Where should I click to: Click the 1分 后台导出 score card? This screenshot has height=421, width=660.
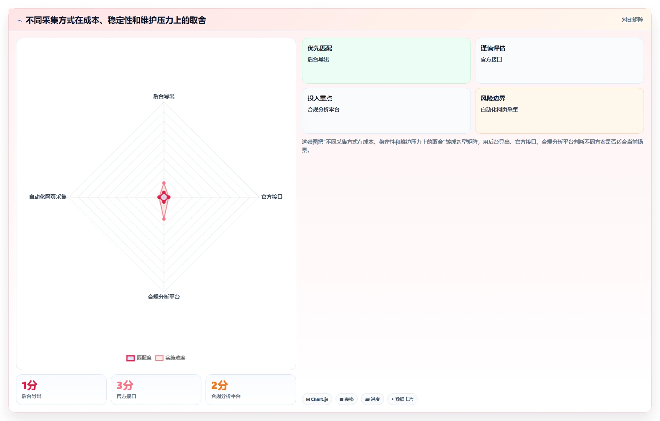[x=61, y=389]
